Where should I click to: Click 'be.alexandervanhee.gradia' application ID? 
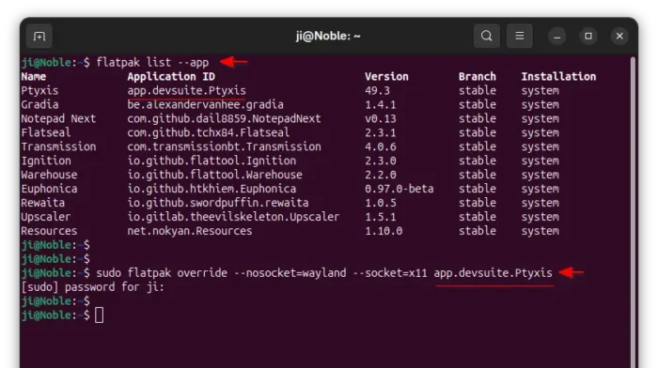(206, 105)
